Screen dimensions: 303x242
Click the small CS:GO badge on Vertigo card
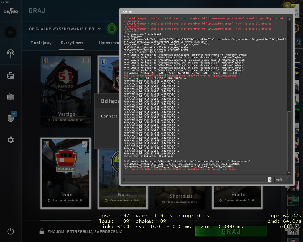(45, 60)
